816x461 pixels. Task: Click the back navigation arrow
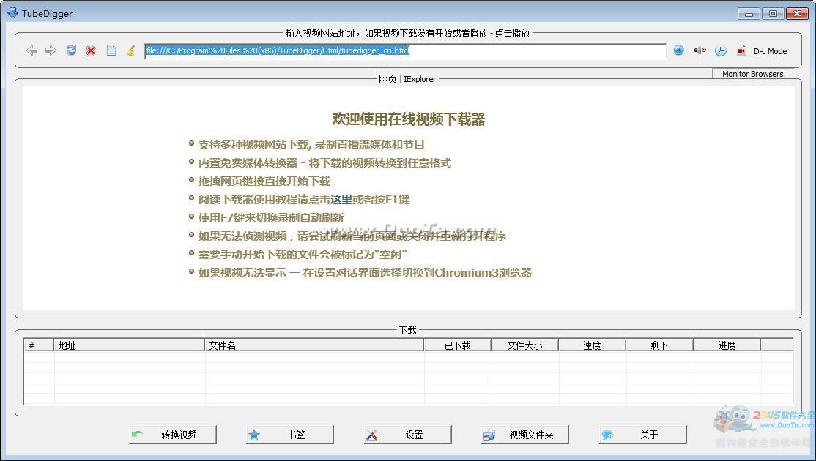coord(31,50)
